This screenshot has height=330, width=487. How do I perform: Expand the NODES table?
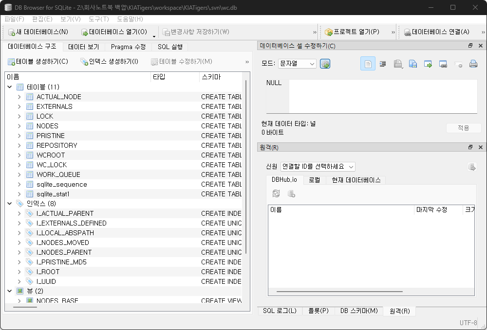19,126
